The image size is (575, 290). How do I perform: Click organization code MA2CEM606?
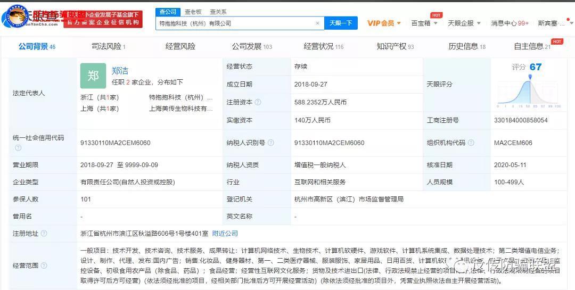[x=513, y=143]
